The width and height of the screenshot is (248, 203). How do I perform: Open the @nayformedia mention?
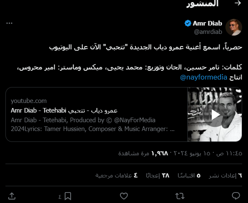click(x=204, y=77)
